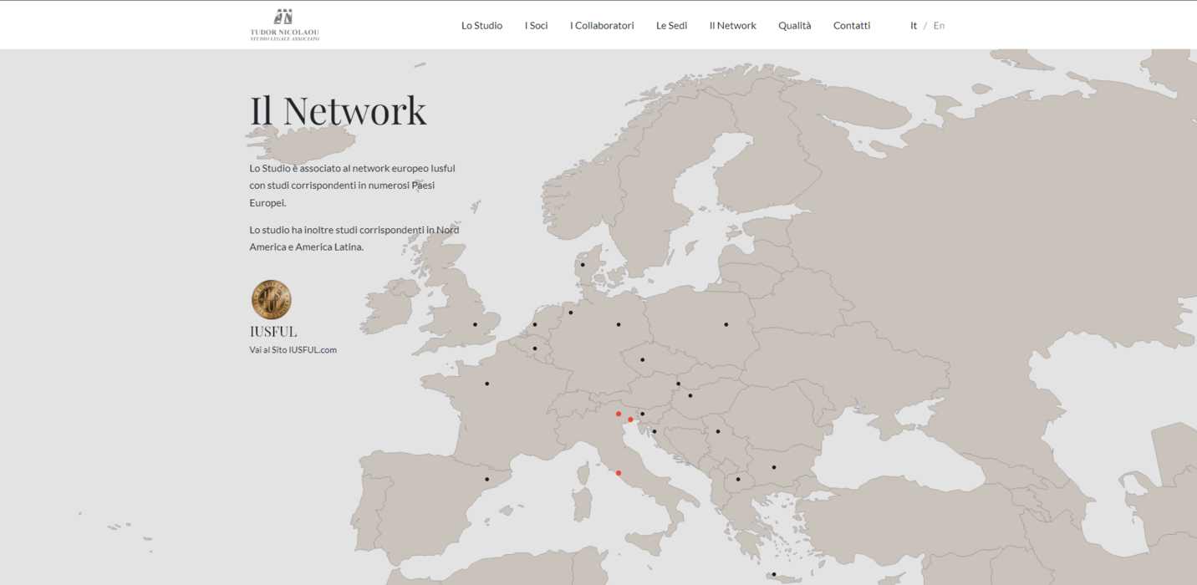Click the Tudor Nicolaou logo
This screenshot has width=1197, height=585.
point(284,25)
